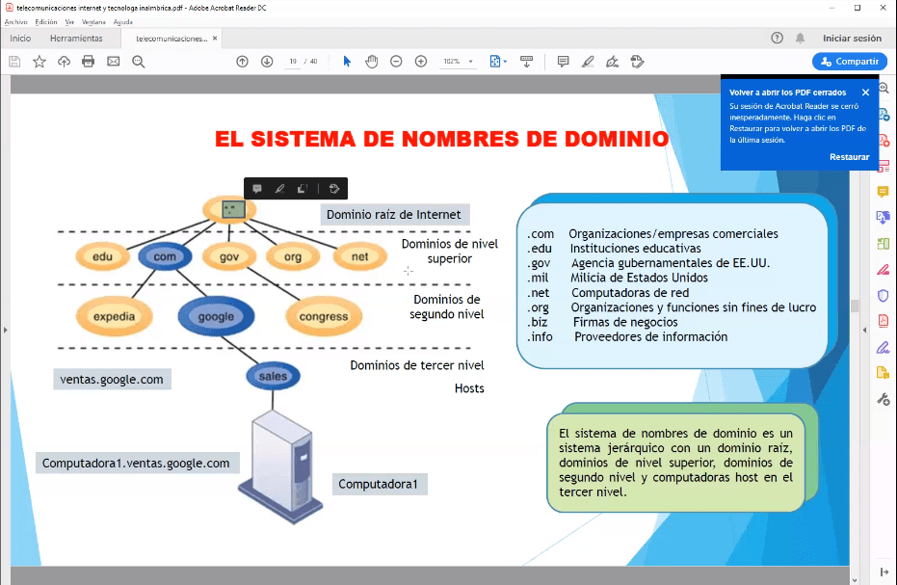This screenshot has width=897, height=585.
Task: Click the page number input field
Action: coord(293,62)
